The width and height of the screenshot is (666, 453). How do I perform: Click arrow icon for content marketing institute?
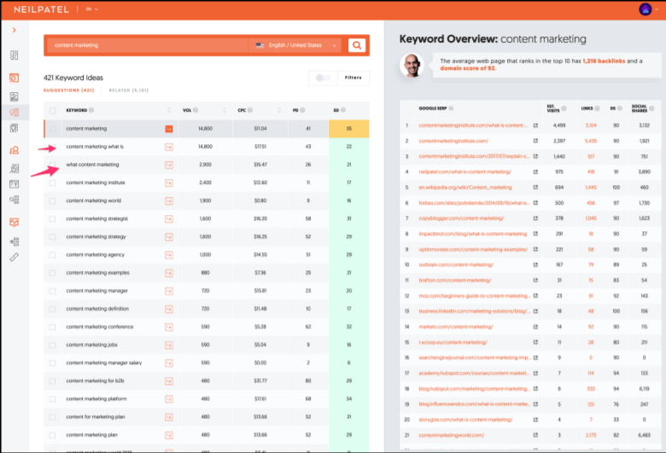tap(168, 183)
